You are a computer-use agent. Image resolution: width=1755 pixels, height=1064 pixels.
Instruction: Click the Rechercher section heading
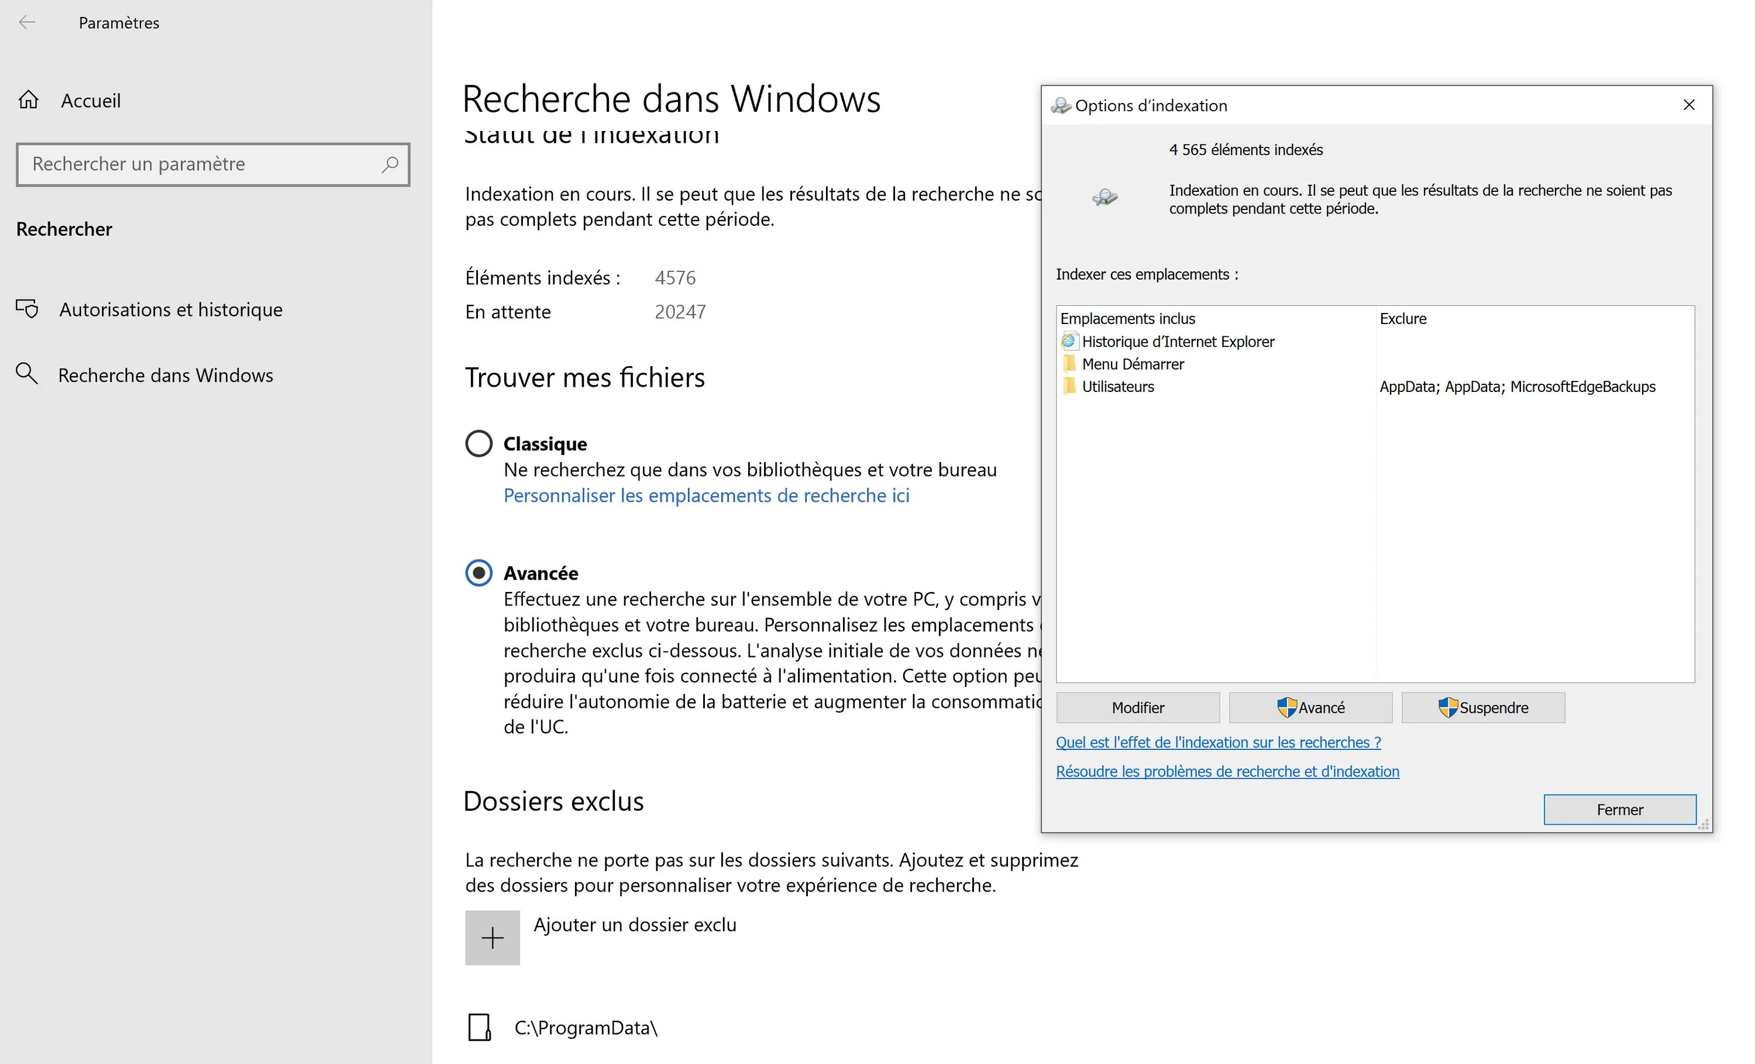tap(64, 229)
